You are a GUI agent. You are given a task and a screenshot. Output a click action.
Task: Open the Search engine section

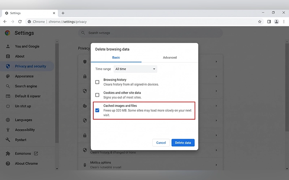[x=27, y=86]
